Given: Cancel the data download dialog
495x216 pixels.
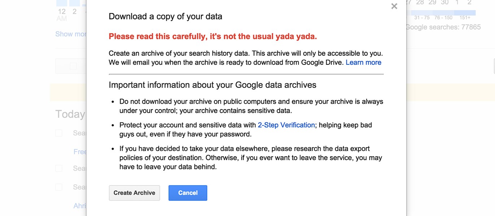Looking at the screenshot, I should pyautogui.click(x=188, y=193).
